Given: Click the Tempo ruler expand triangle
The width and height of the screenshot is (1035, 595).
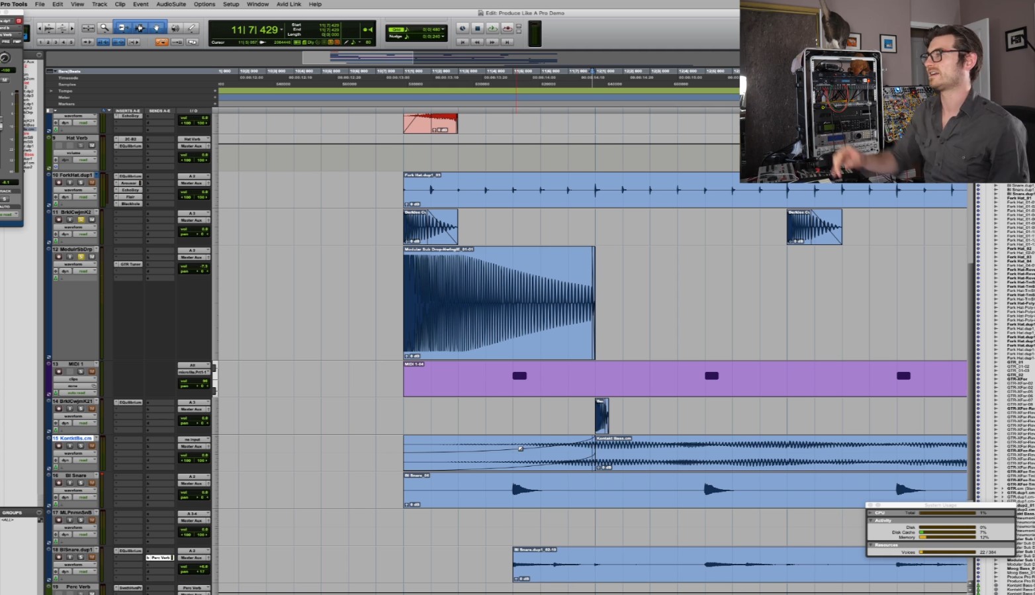Looking at the screenshot, I should pos(51,91).
